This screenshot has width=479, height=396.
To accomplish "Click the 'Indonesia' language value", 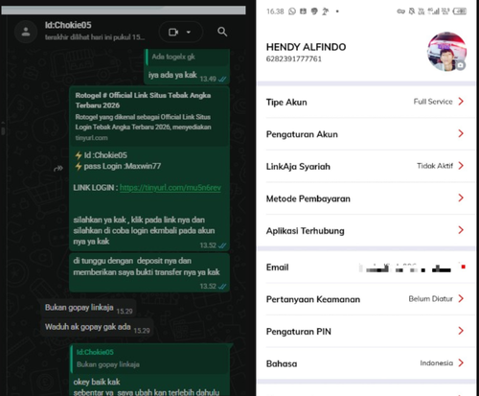I will tap(437, 363).
